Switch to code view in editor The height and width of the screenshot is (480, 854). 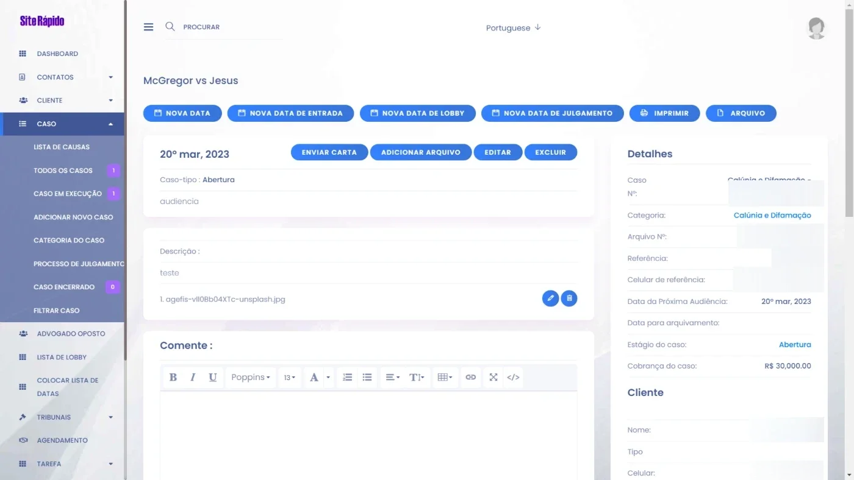[x=513, y=377]
